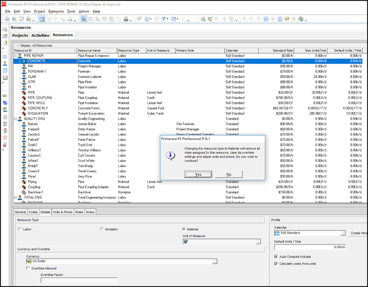The image size is (368, 287).
Task: Click the chart hierarchy toolbar icon
Action: [70, 19]
